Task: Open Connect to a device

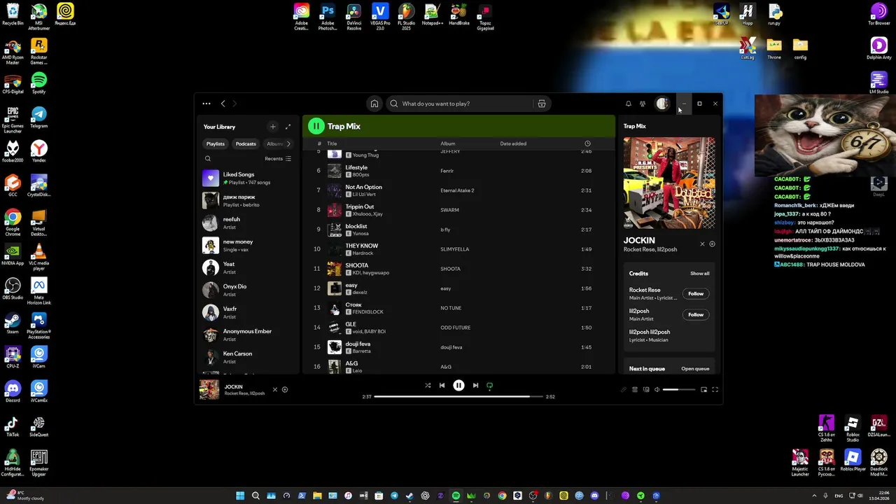Action: (x=646, y=389)
